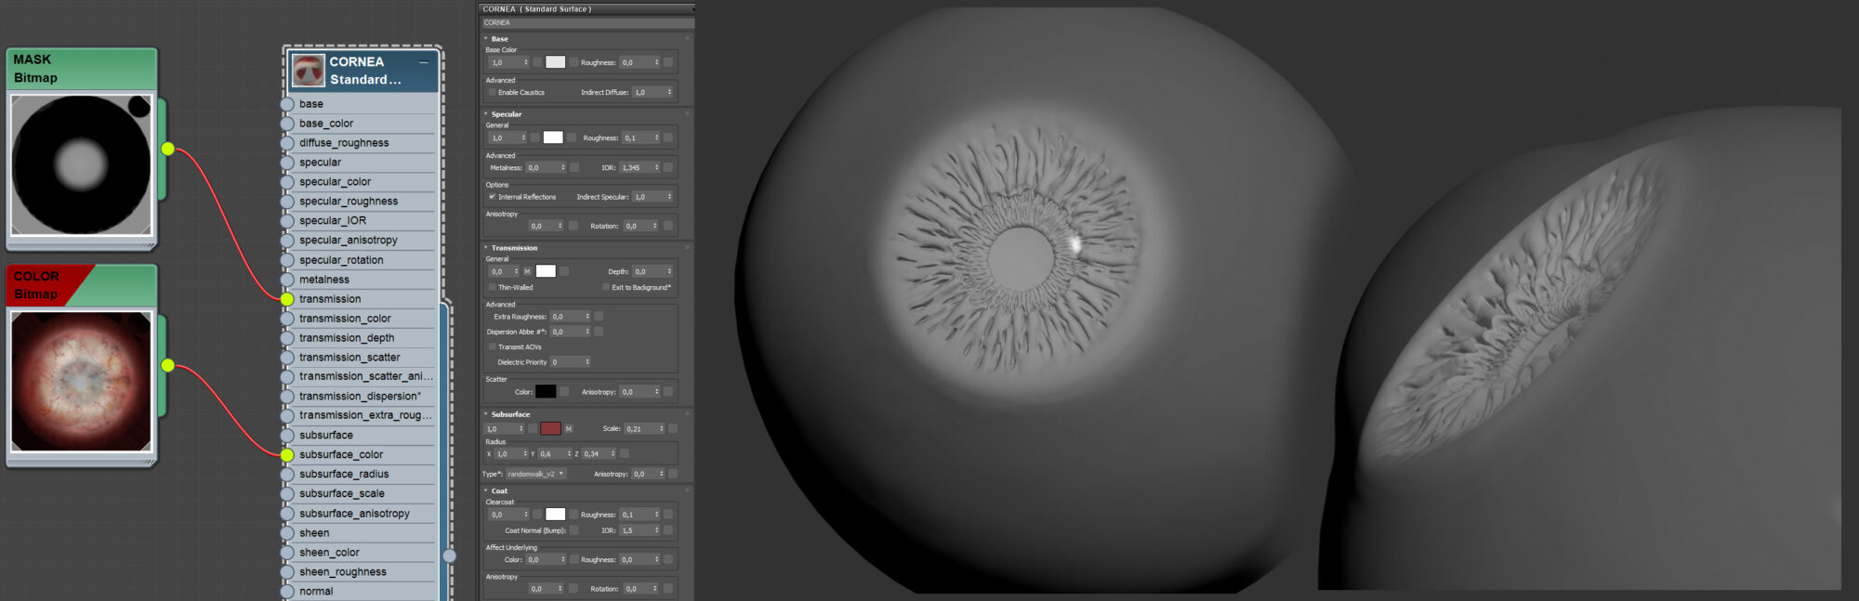Click the M map button beside transmission weight

point(527,271)
